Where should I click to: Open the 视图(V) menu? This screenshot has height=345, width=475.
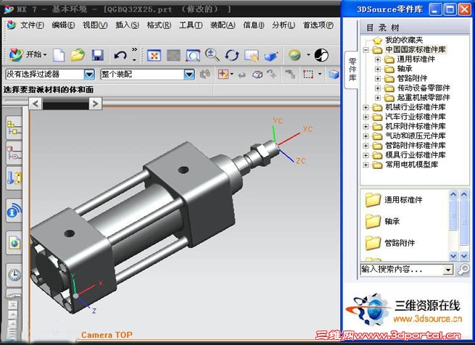(95, 25)
